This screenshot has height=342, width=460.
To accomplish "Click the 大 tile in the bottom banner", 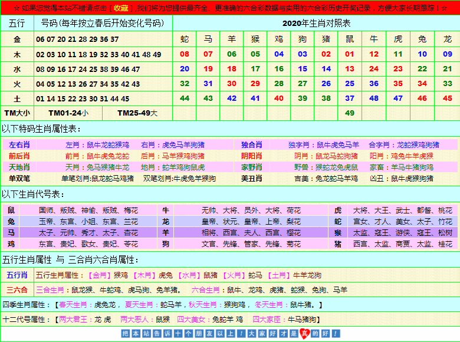I will click(252, 334).
